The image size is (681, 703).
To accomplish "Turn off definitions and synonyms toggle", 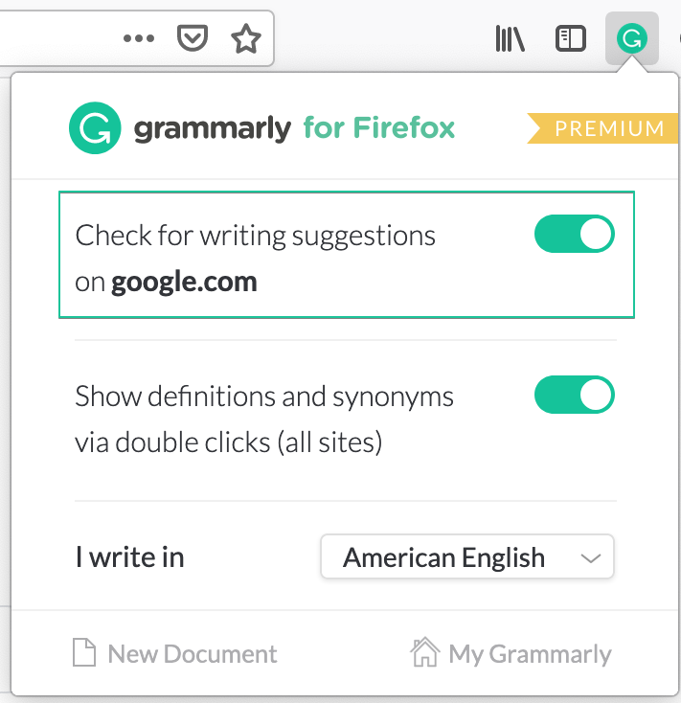I will click(x=574, y=396).
